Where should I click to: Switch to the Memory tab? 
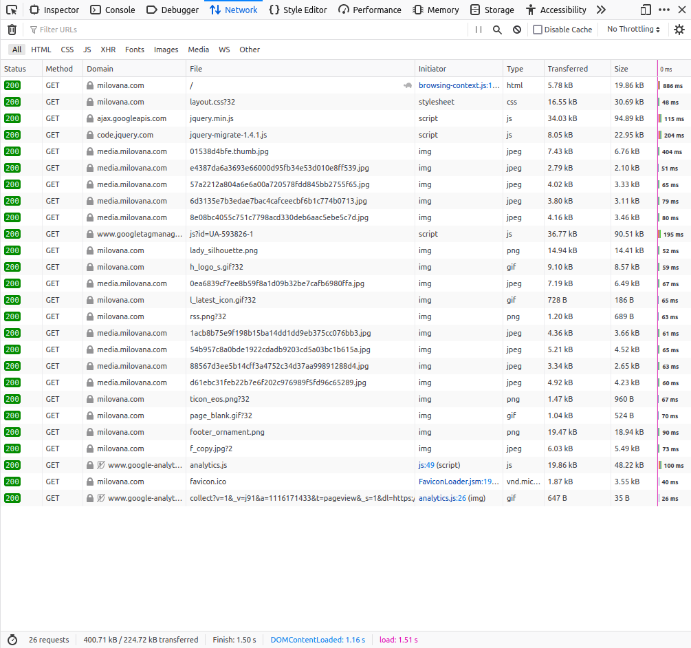pyautogui.click(x=436, y=10)
